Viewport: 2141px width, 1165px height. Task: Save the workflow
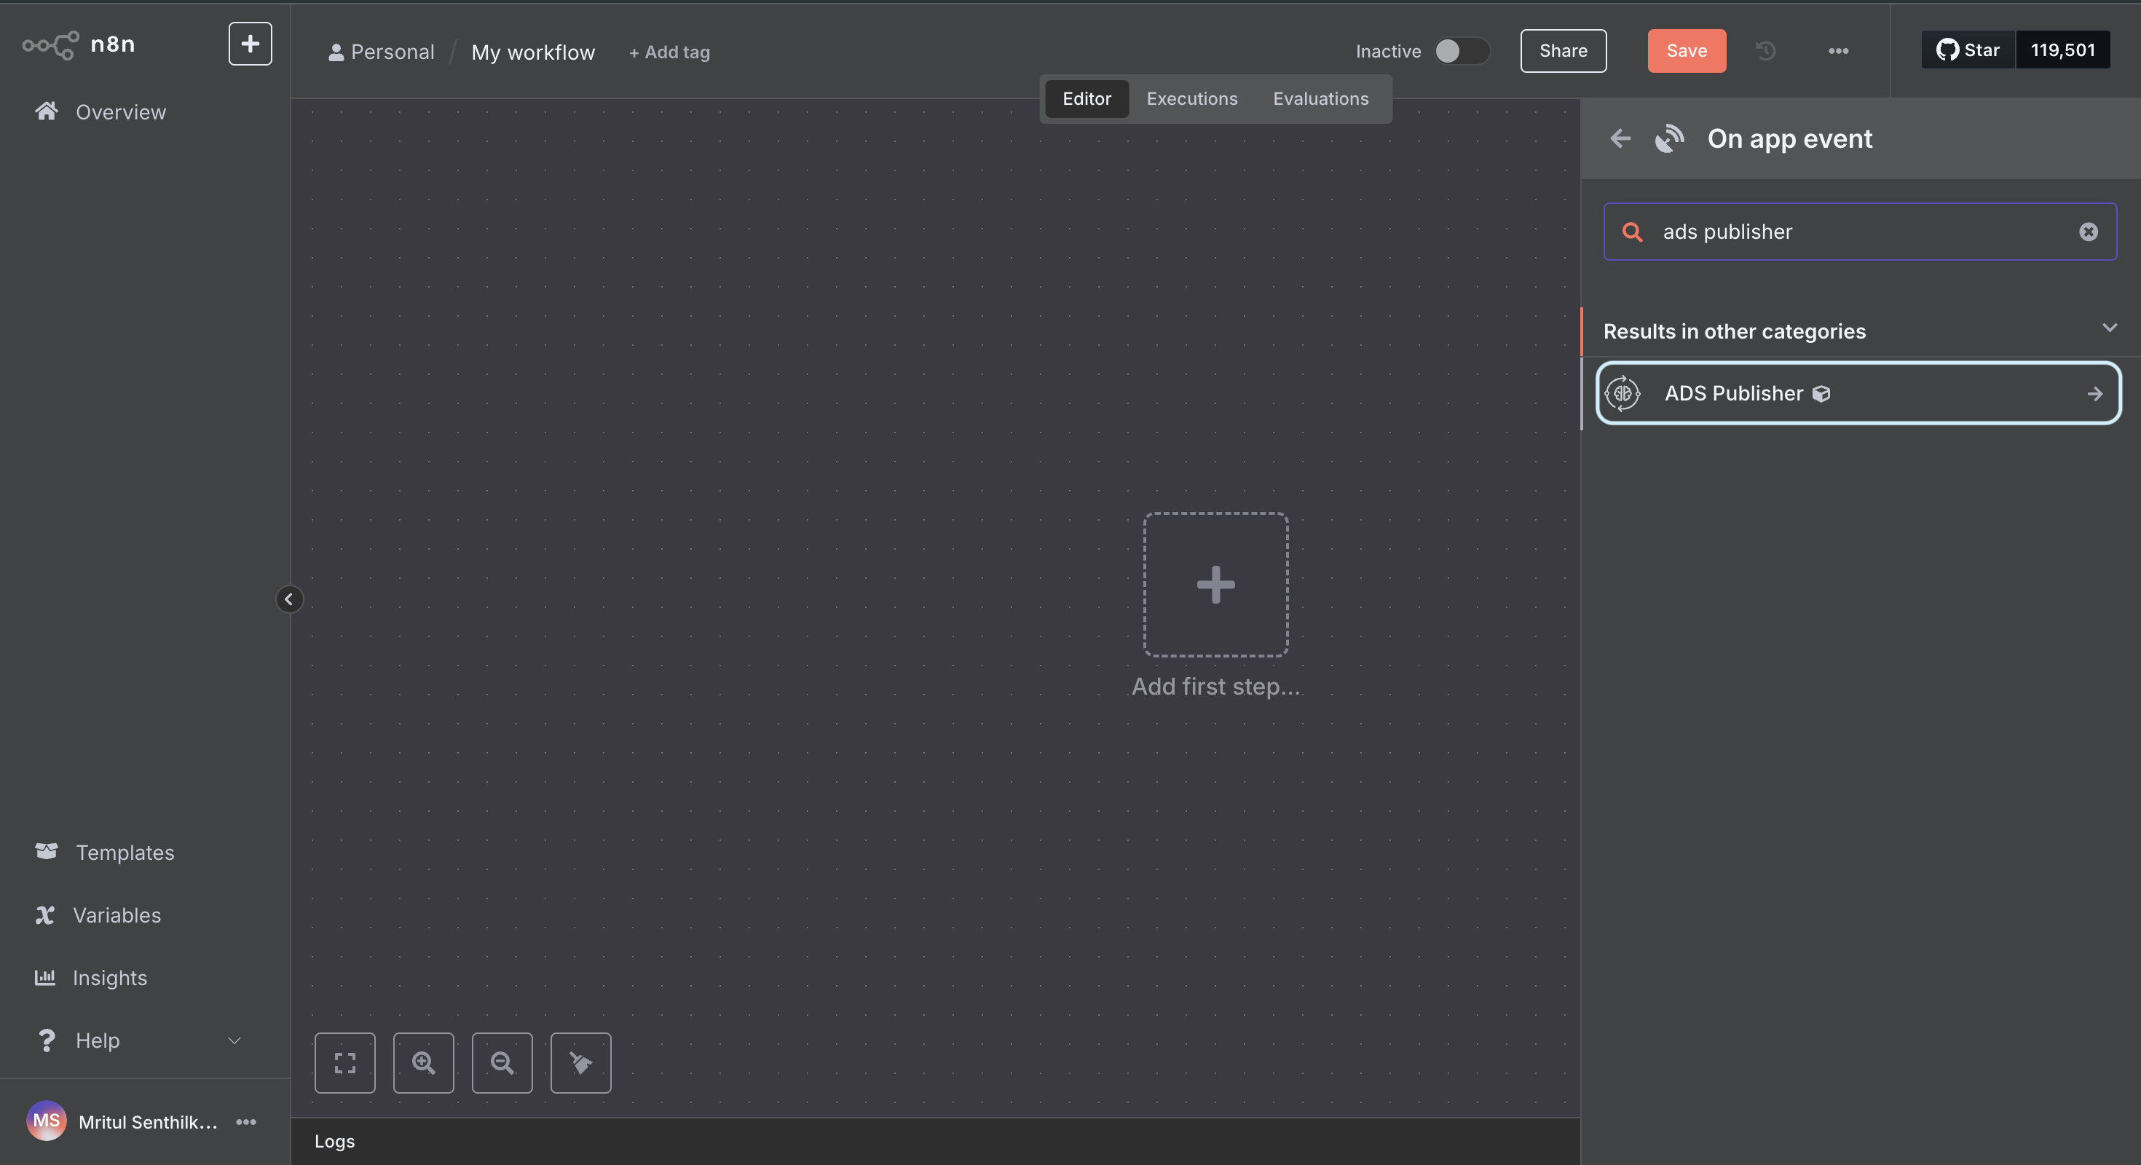[x=1686, y=51]
